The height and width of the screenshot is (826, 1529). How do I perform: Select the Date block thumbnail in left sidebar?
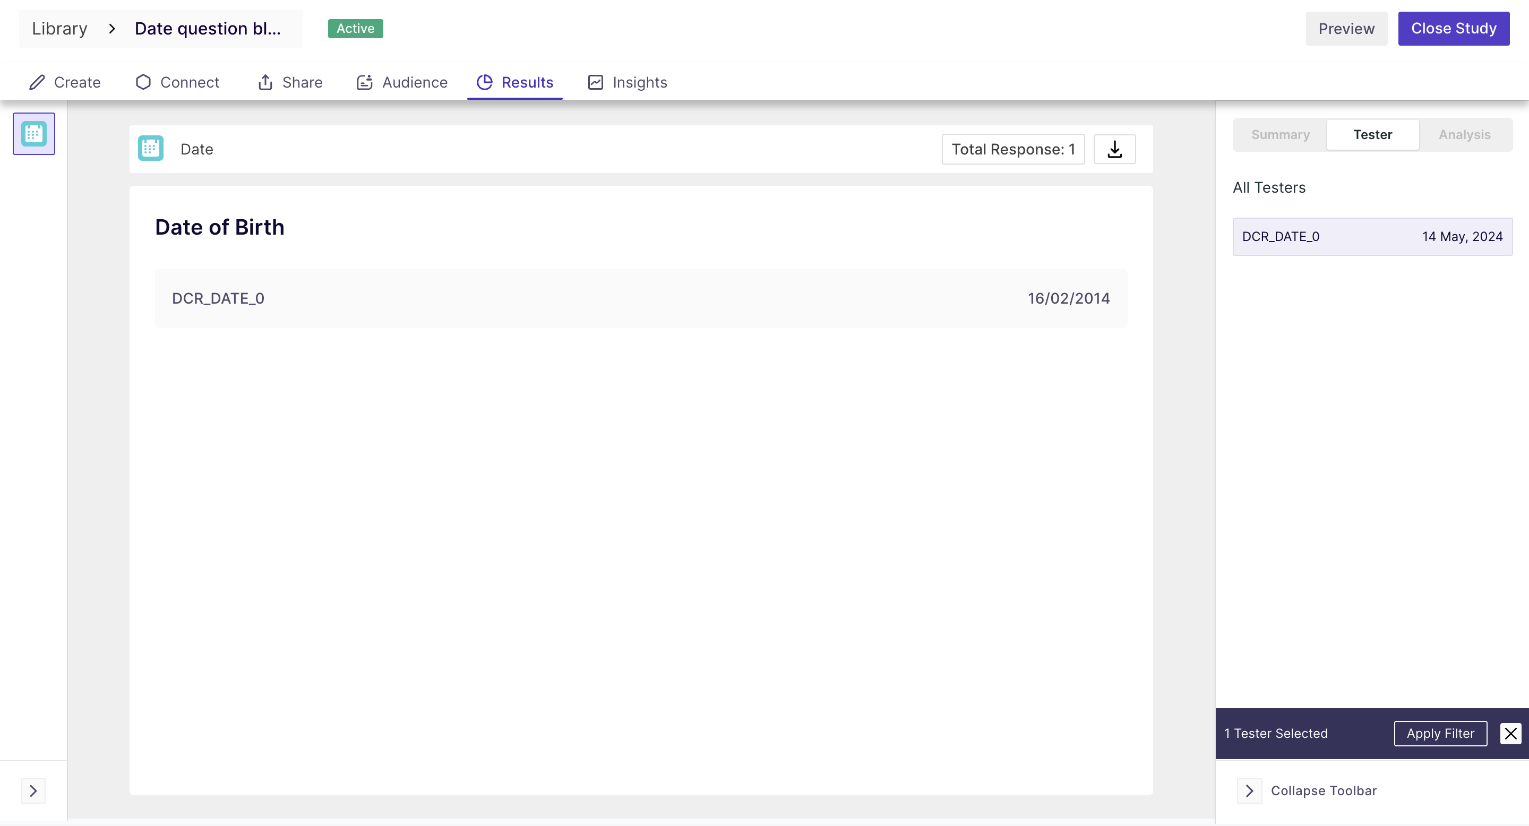tap(34, 134)
